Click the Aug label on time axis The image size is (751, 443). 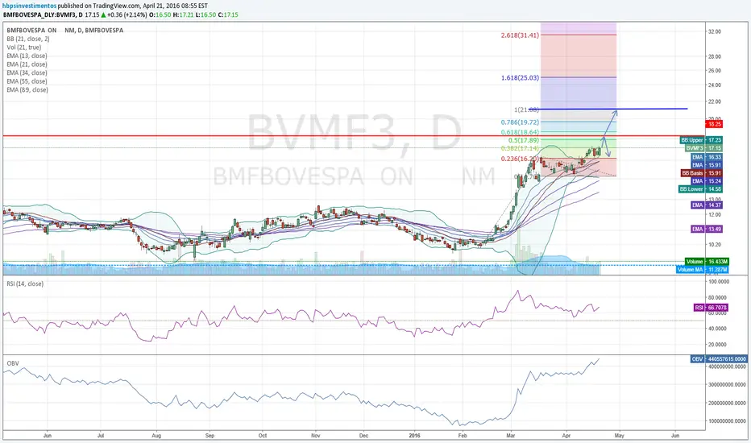(x=156, y=435)
